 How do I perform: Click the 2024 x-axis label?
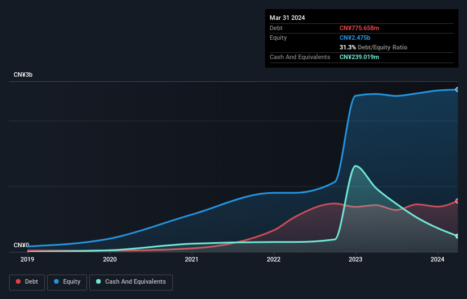(x=437, y=259)
